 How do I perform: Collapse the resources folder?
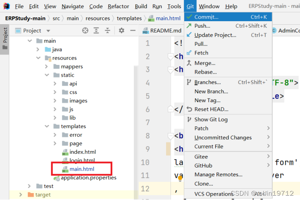38,58
